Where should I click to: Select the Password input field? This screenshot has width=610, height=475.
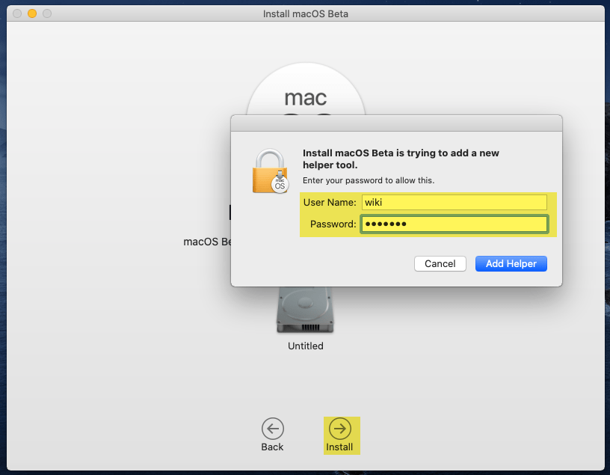tap(454, 224)
